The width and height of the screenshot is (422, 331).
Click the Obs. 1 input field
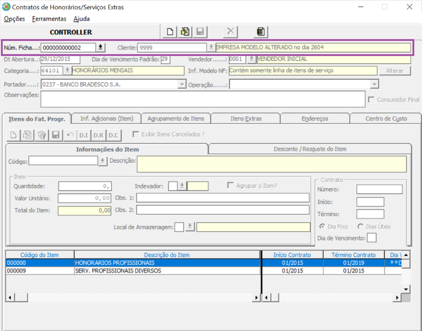tap(223, 198)
